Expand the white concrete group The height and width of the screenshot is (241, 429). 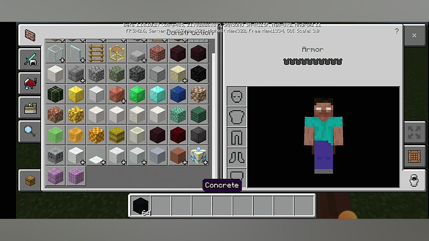(137, 156)
